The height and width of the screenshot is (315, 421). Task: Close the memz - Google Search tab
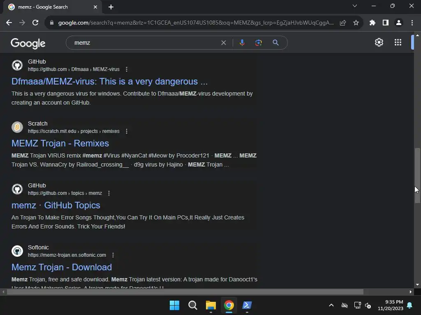pos(95,7)
